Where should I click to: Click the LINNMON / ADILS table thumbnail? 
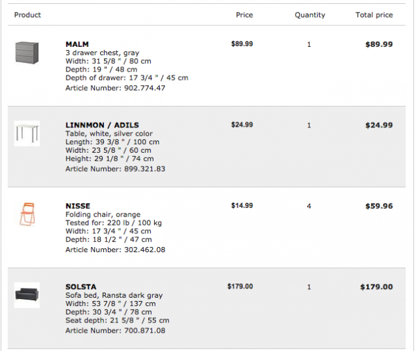(x=27, y=133)
